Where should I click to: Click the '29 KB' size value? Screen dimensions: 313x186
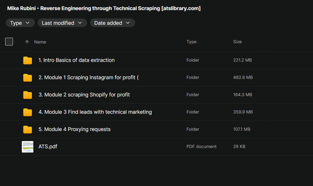[239, 146]
